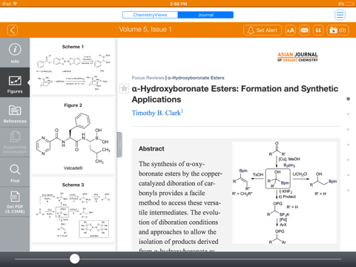Open the Focus Reviews section link

(148, 78)
